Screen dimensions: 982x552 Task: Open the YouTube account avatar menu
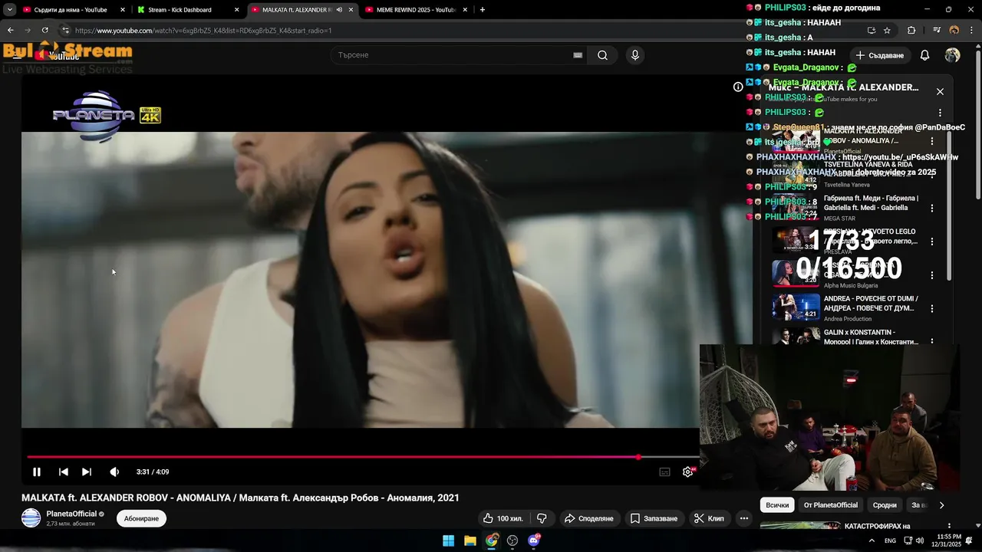[952, 55]
